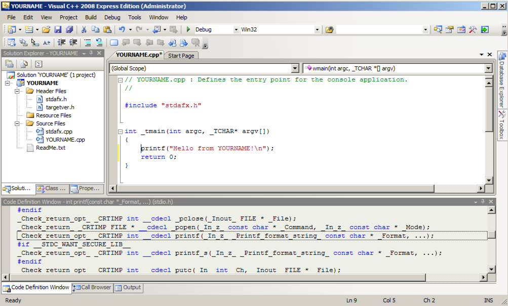The width and height of the screenshot is (508, 306).
Task: Click the Comment out selected lines icon
Action: [88, 42]
